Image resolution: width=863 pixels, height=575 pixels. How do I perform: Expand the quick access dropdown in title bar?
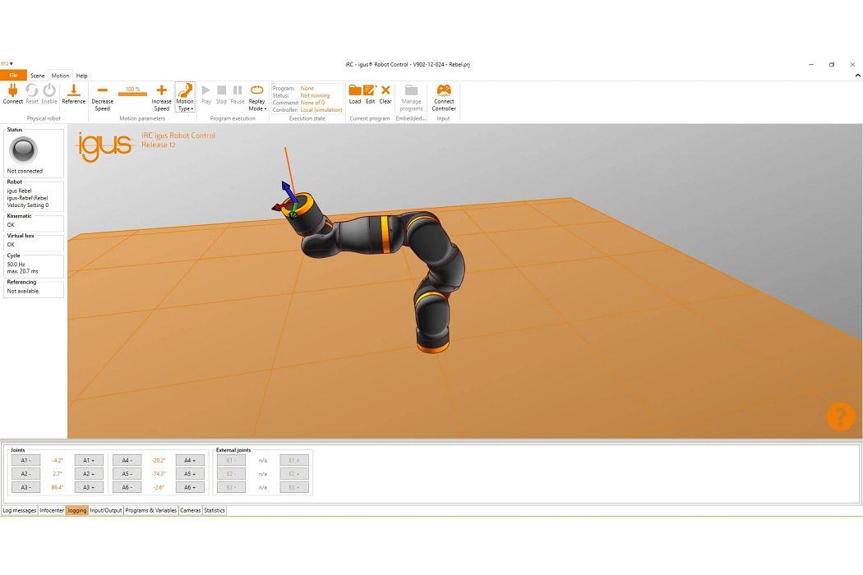point(7,64)
